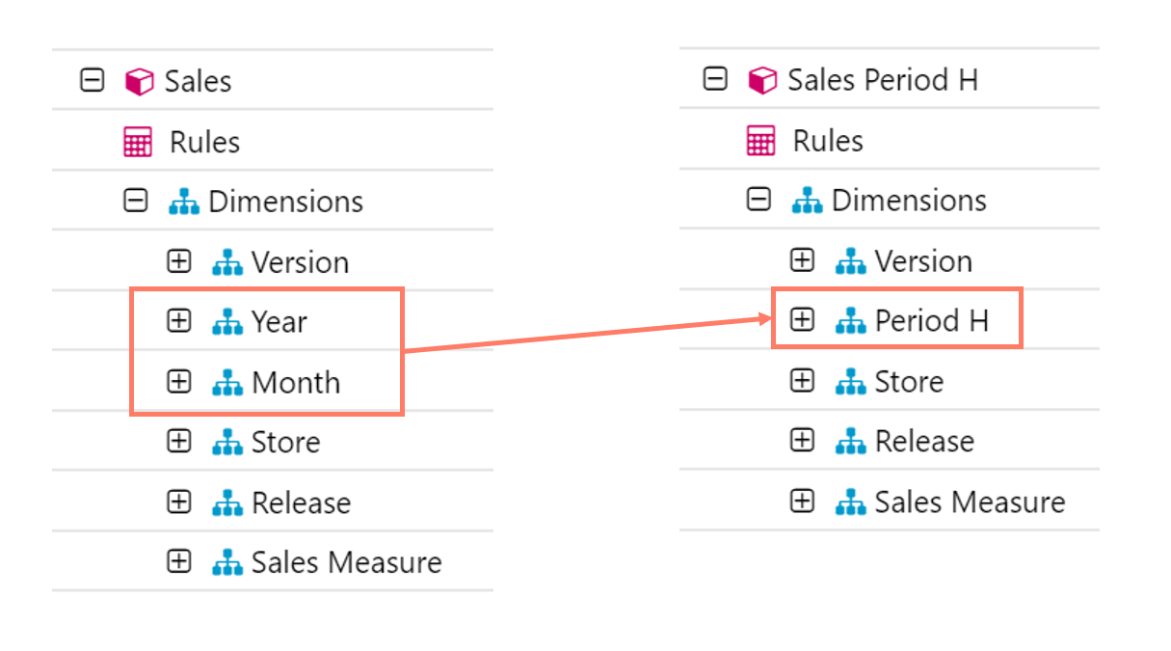Collapse Dimensions folder under Sales cube
This screenshot has height=651, width=1171.
click(136, 201)
